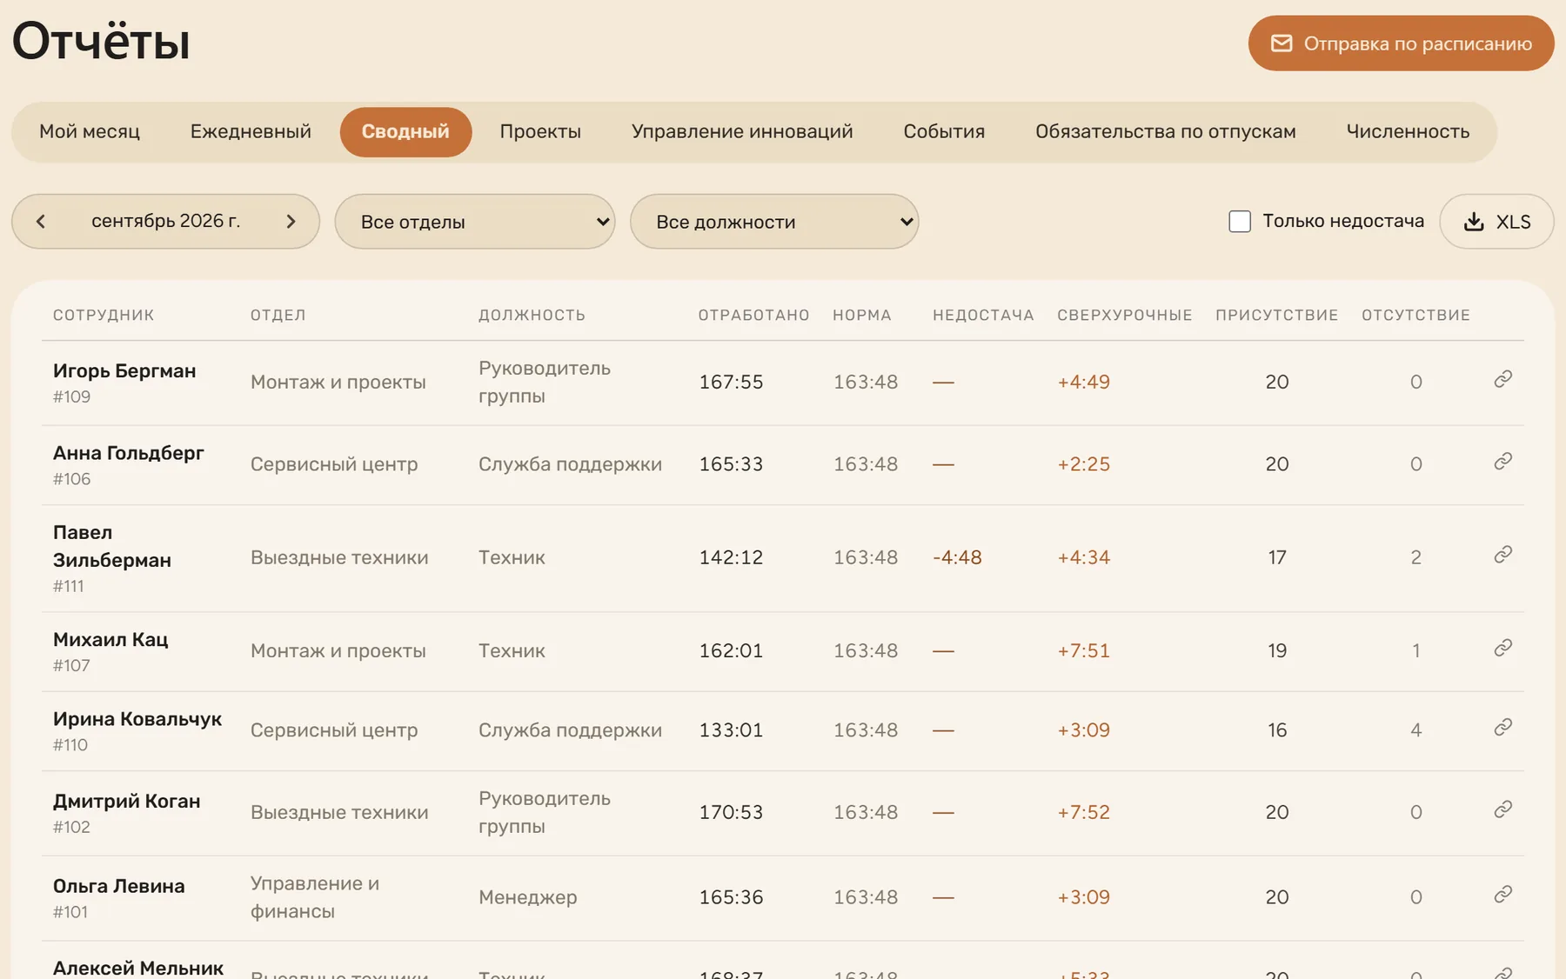Viewport: 1566px width, 979px height.
Task: Select employee name Ирина Ковальчук
Action: pos(137,719)
